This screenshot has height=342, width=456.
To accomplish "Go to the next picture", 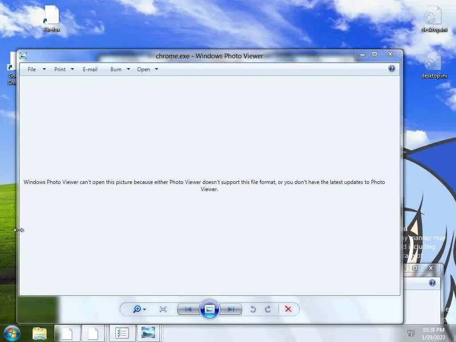I will [231, 309].
